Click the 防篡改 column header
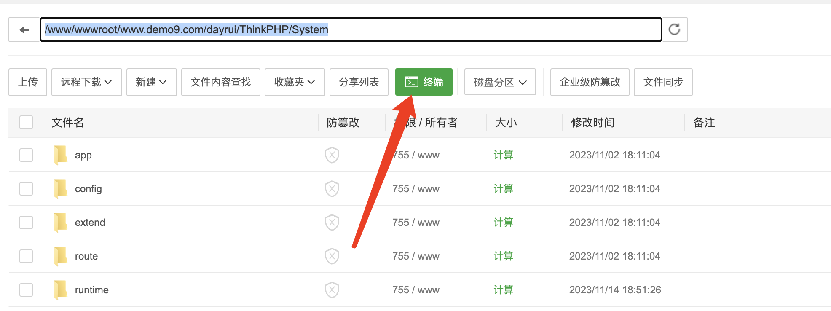This screenshot has width=831, height=311. (343, 123)
